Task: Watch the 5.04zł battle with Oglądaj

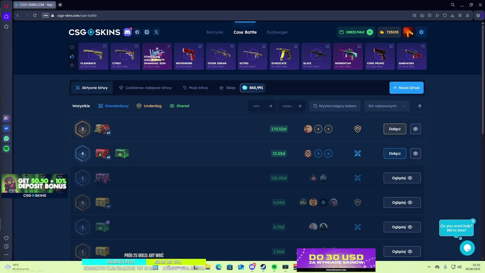Action: [402, 202]
